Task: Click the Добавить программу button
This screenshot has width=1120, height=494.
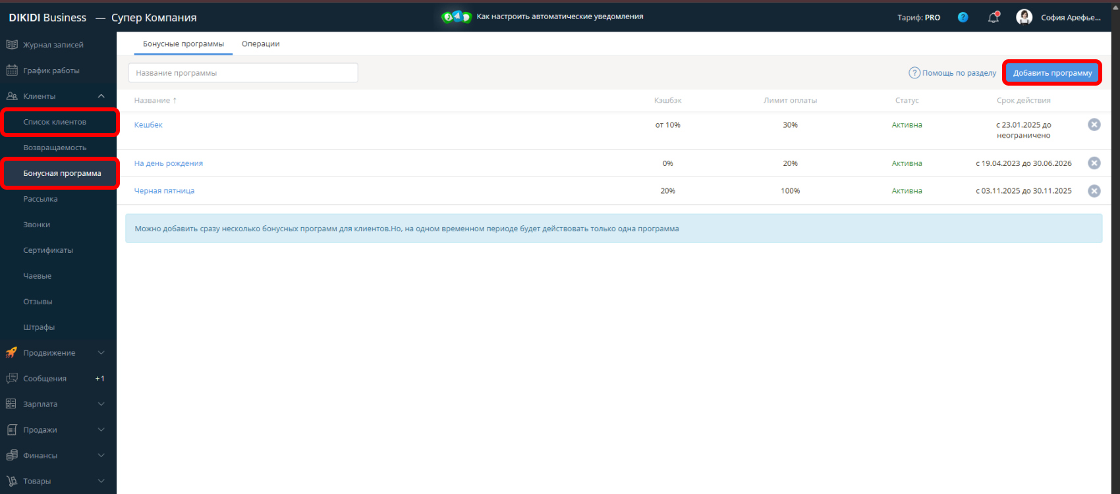Action: pos(1052,73)
